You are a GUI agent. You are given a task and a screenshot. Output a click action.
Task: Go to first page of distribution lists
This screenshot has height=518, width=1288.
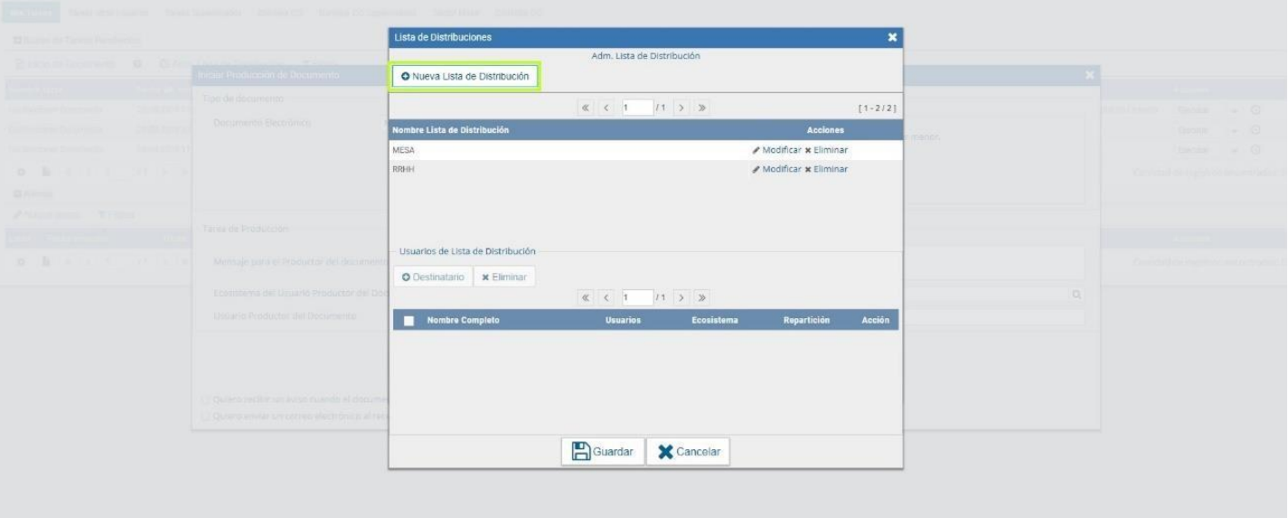[587, 108]
